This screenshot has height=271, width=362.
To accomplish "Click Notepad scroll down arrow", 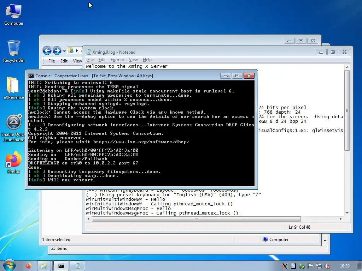I will pos(347,213).
